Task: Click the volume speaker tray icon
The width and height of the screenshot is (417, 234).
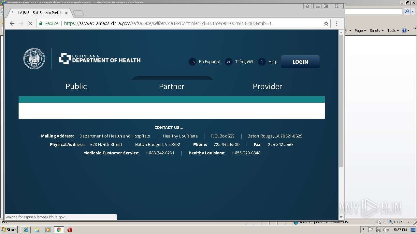Action: (x=386, y=230)
